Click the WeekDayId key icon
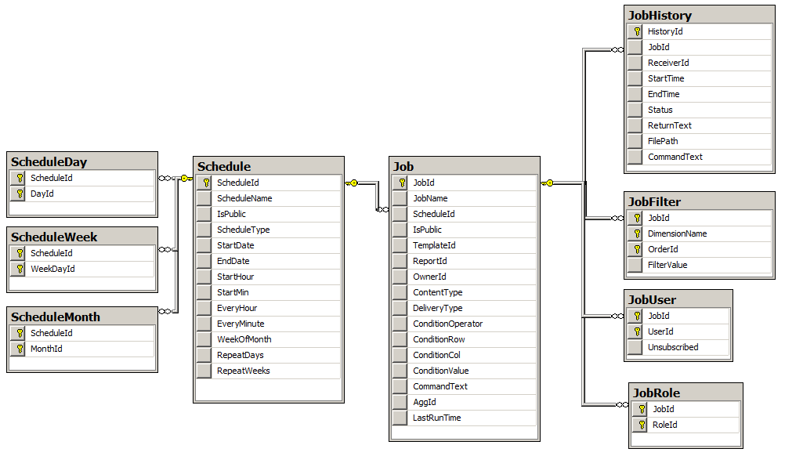This screenshot has height=456, width=785. coord(19,269)
